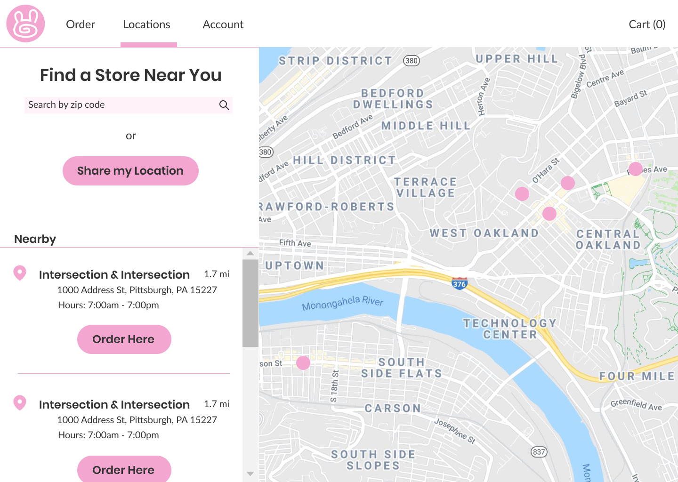
Task: Open the Order menu
Action: [81, 24]
